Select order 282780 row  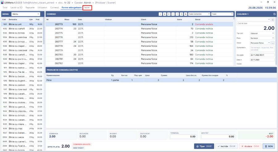(x=139, y=54)
